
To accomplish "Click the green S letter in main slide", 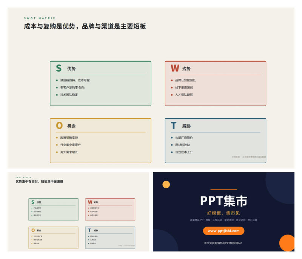I will [59, 68].
